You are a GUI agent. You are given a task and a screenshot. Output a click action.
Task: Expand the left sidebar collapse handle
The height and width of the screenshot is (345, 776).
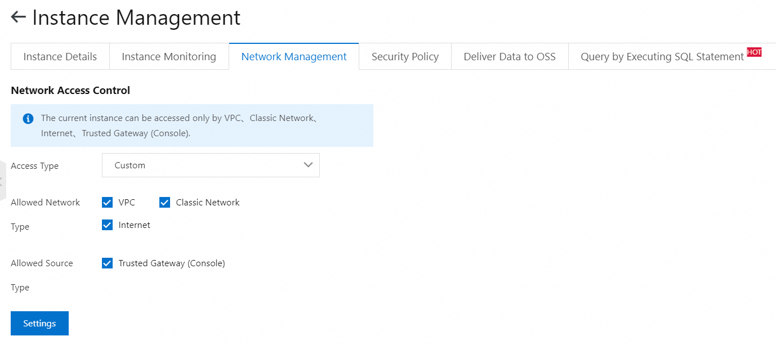(2, 181)
